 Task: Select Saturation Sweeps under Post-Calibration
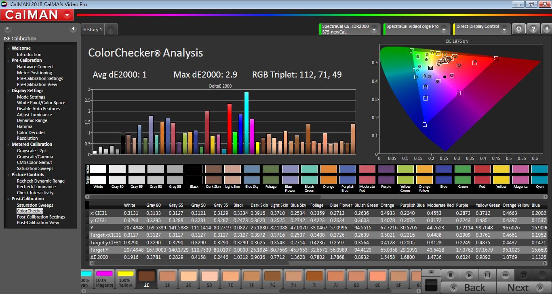tap(35, 205)
